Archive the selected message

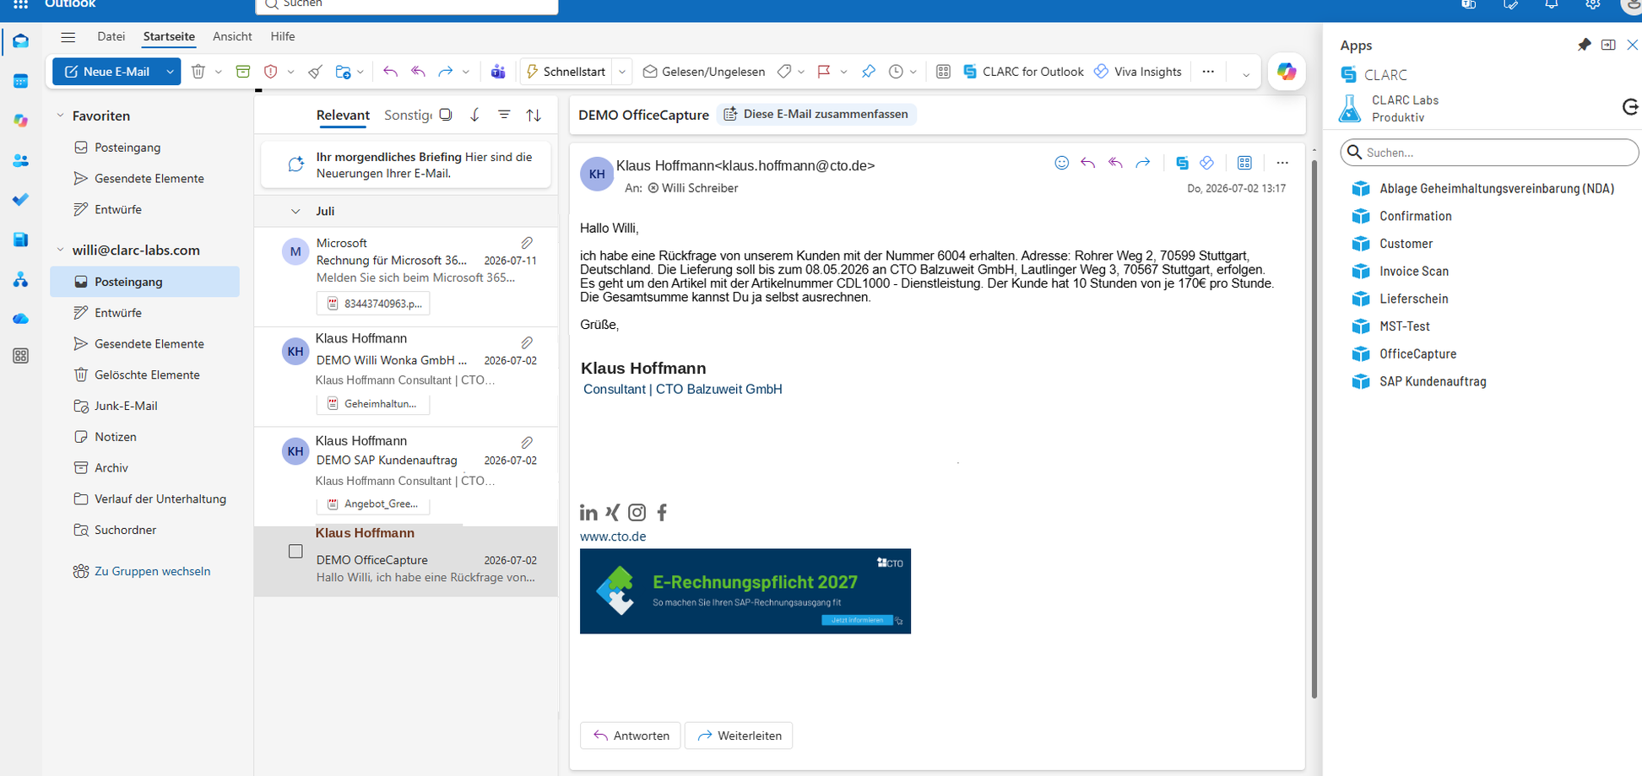(243, 72)
